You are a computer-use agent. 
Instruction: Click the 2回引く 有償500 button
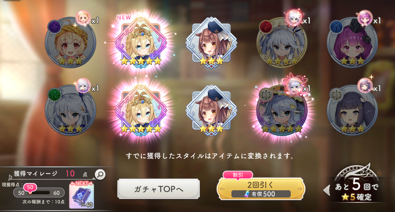coord(261,189)
